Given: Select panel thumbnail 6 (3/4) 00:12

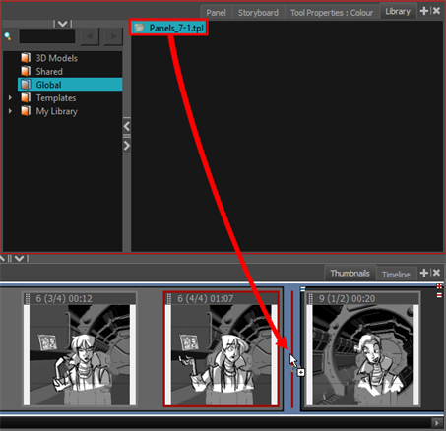Looking at the screenshot, I should [80, 349].
